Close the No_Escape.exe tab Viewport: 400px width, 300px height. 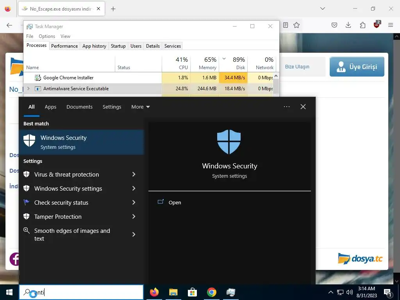click(98, 9)
